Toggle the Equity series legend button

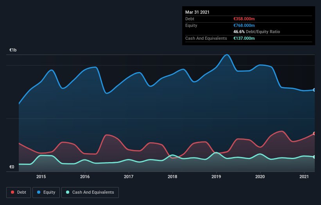click(46, 193)
